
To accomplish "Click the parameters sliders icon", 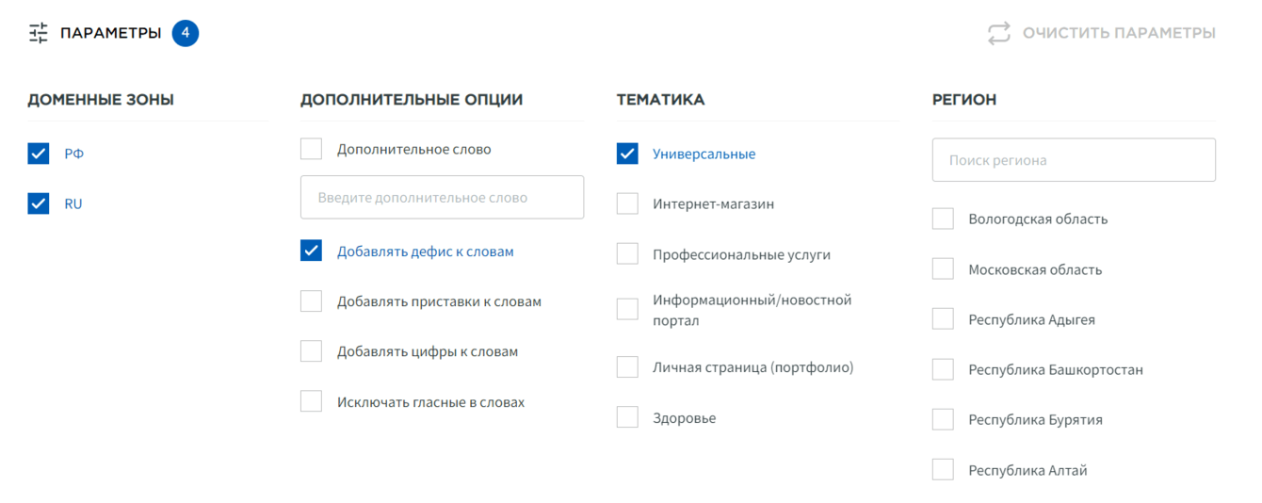I will point(39,34).
